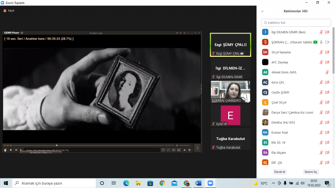Viewport: 335px width, 188px height.
Task: Toggle microphone for İlgi DİLMEN-İZMİR (Ben)
Action: 321,32
